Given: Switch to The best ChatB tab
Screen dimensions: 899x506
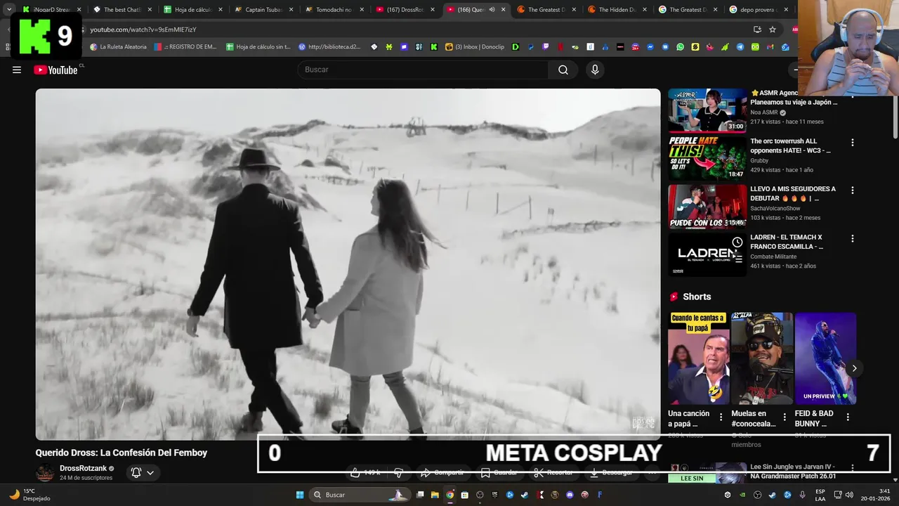Looking at the screenshot, I should point(122,10).
